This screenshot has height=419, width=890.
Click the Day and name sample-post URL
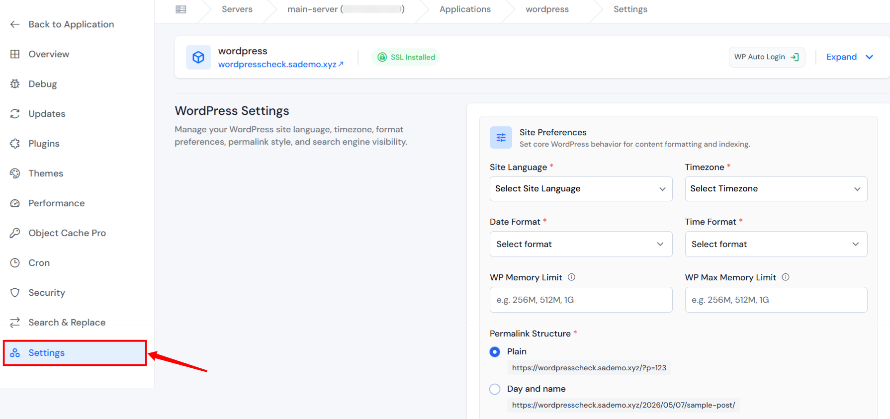[x=623, y=405]
